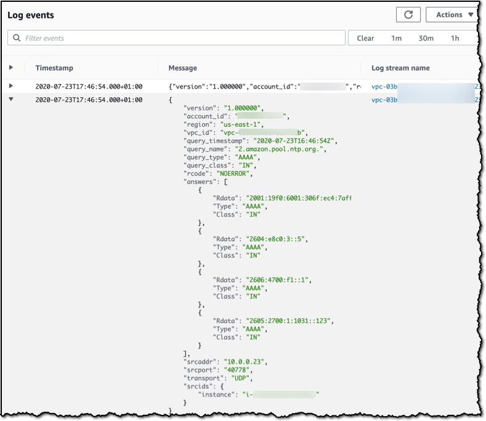Click Rdata value 2604:e8c0:3::5
Screen dimensions: 486x421
click(x=277, y=239)
